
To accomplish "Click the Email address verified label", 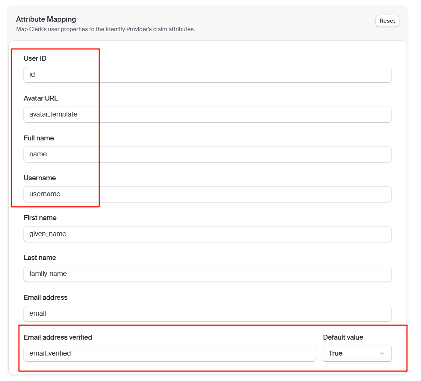I will point(58,337).
